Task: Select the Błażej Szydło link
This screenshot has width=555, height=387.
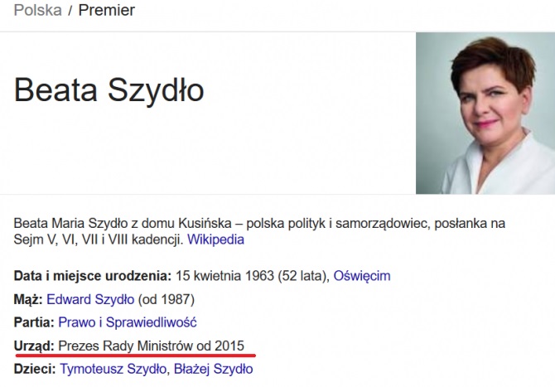Action: click(213, 368)
